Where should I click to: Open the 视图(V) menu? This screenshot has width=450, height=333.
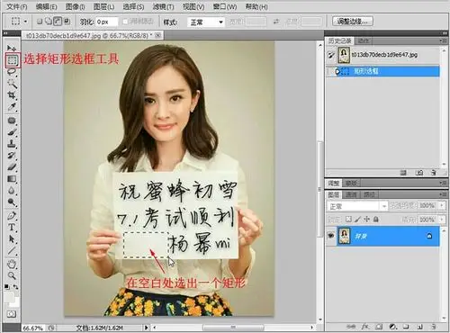(x=193, y=6)
